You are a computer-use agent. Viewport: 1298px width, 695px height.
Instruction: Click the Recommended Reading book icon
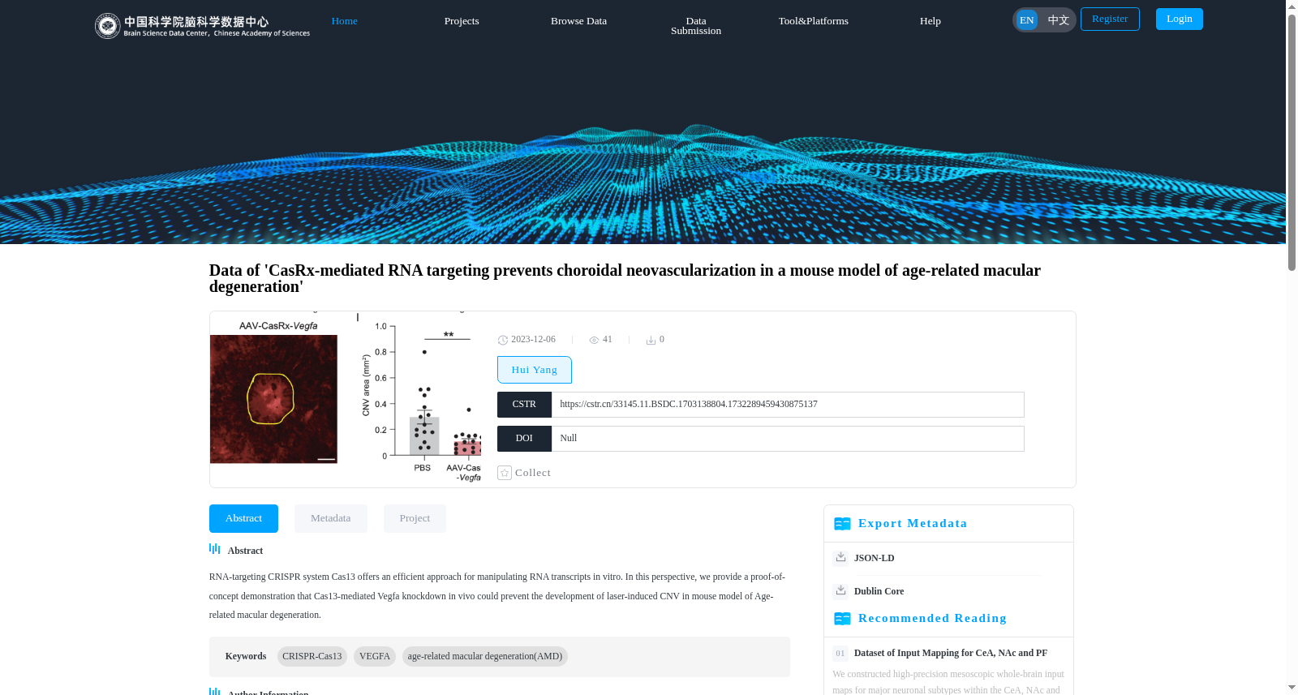point(842,619)
